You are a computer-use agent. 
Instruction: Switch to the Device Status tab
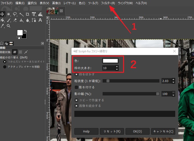tap(6, 43)
